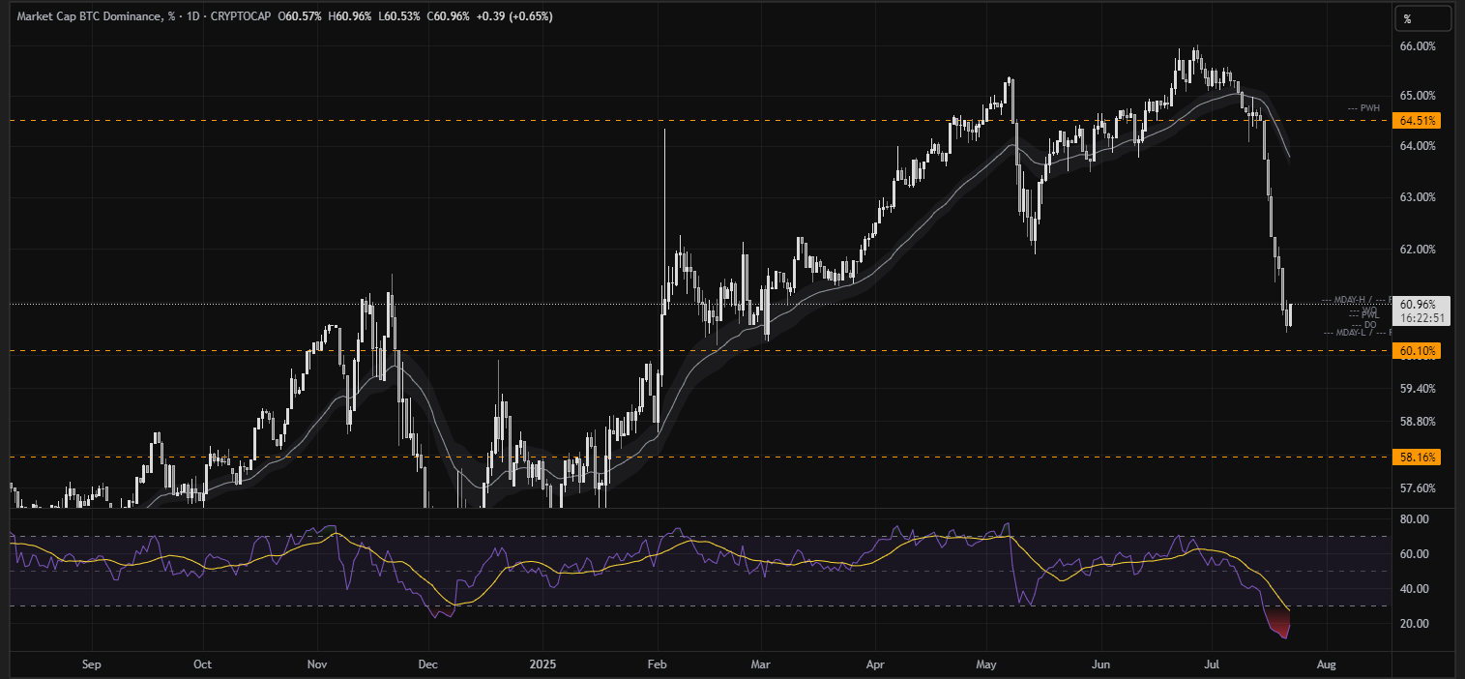Click the 2025 label on time axis
Image resolution: width=1465 pixels, height=679 pixels.
click(542, 665)
